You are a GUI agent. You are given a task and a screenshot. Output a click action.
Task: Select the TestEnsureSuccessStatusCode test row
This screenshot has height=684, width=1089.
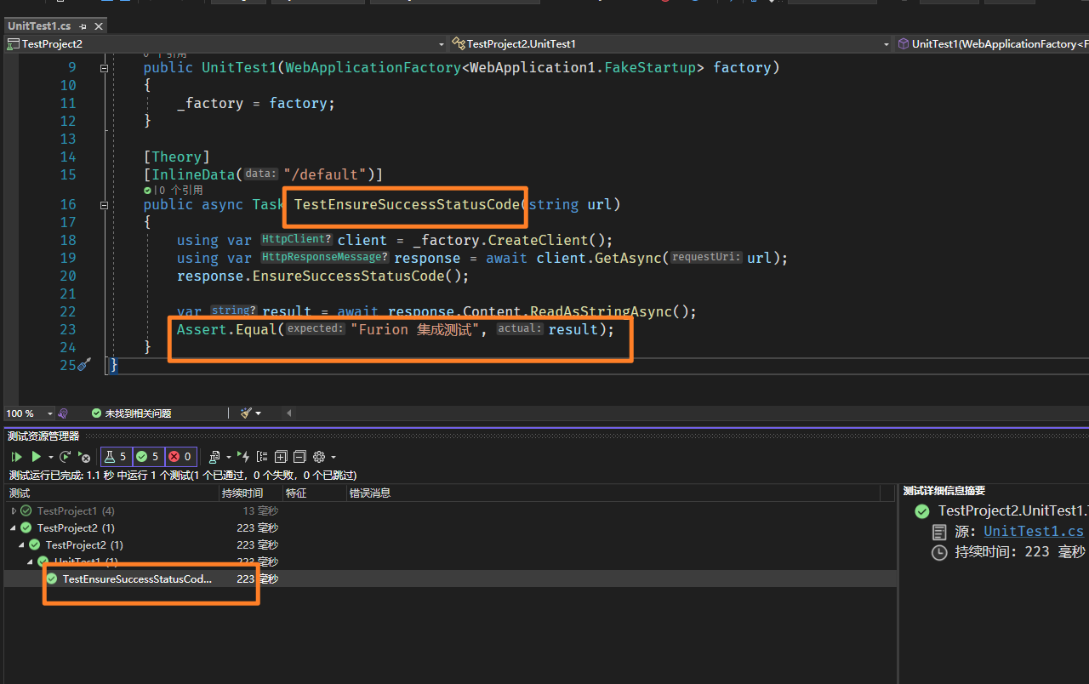(136, 579)
